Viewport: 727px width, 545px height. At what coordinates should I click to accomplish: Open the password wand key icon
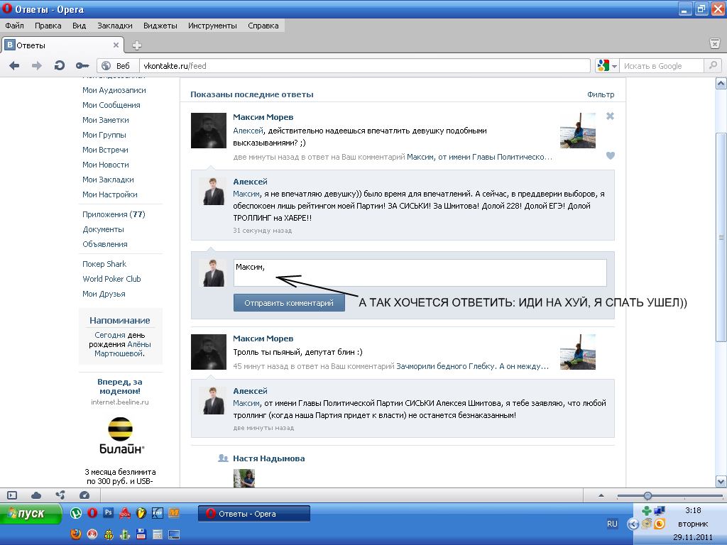[x=82, y=66]
